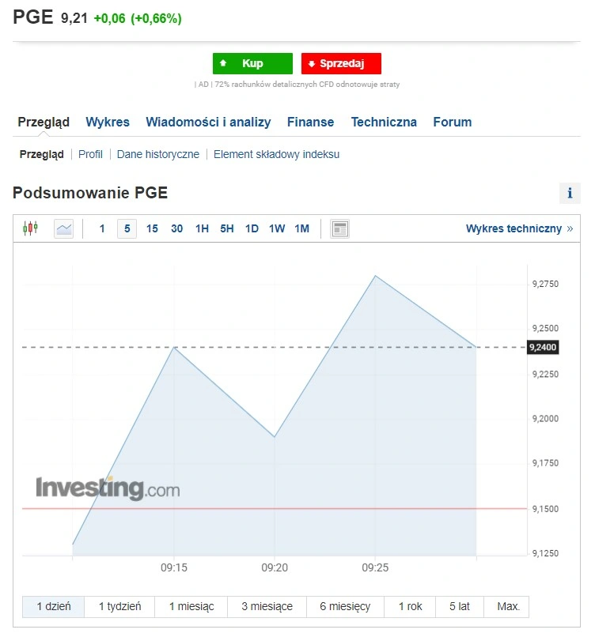Click the 9,2400 price marker label
Image resolution: width=595 pixels, height=637 pixels.
543,347
